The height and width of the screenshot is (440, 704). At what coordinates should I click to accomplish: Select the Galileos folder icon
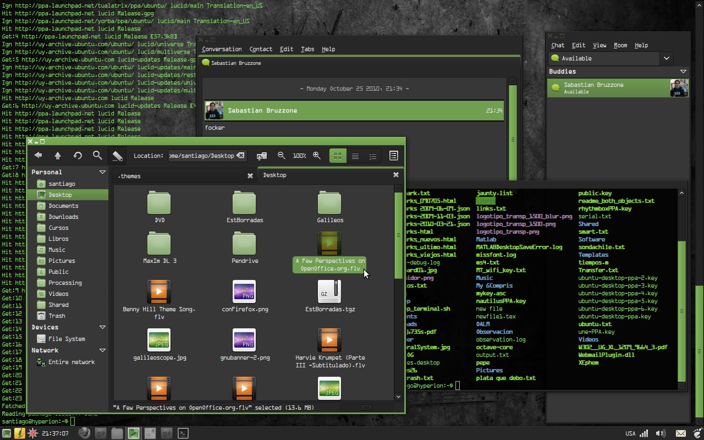pos(329,203)
